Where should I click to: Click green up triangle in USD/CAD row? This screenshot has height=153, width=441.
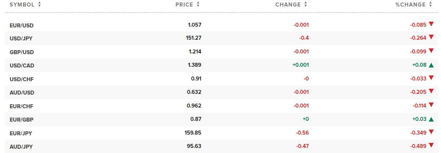click(x=431, y=65)
